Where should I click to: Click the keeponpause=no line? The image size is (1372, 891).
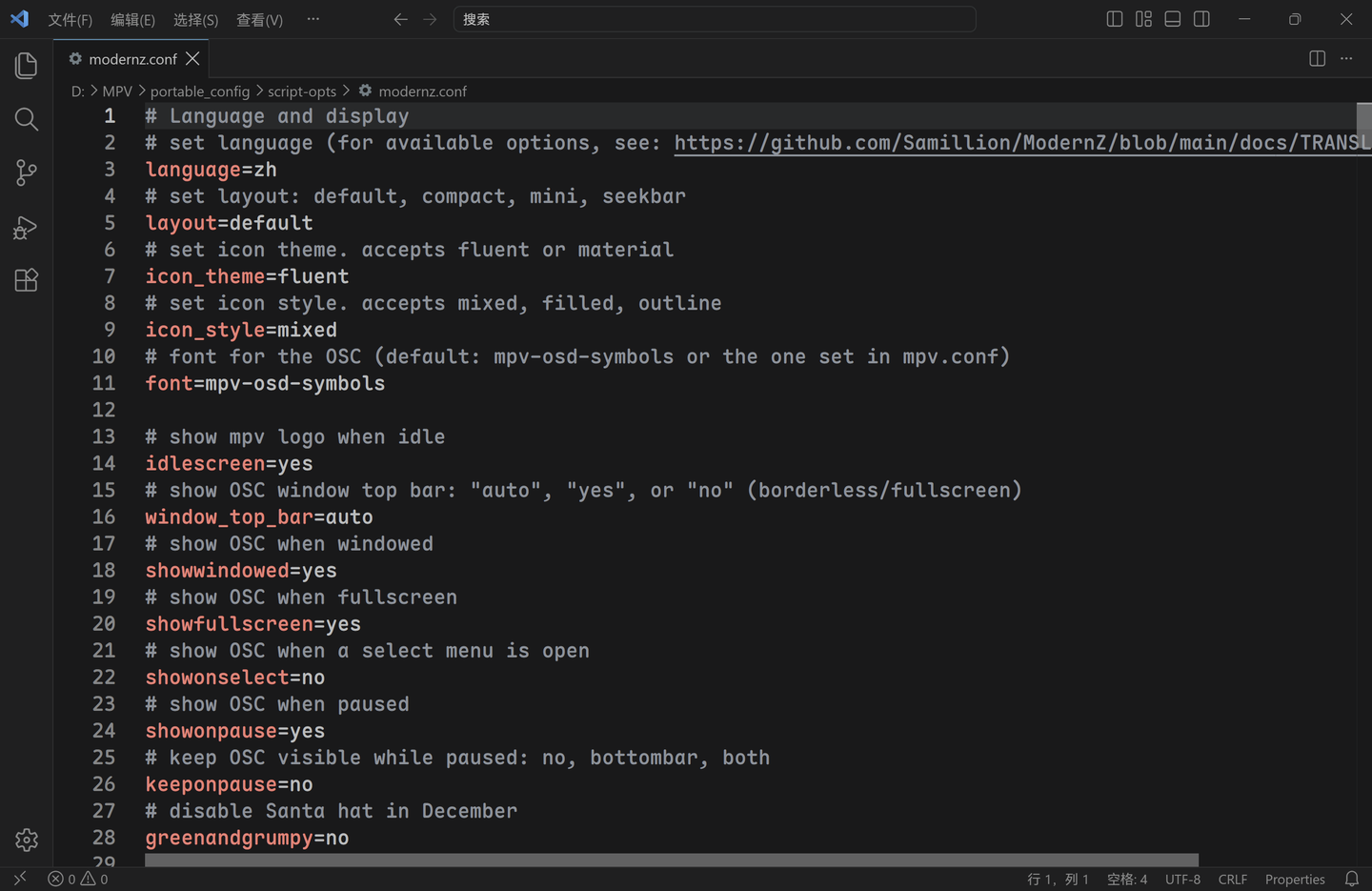[229, 784]
